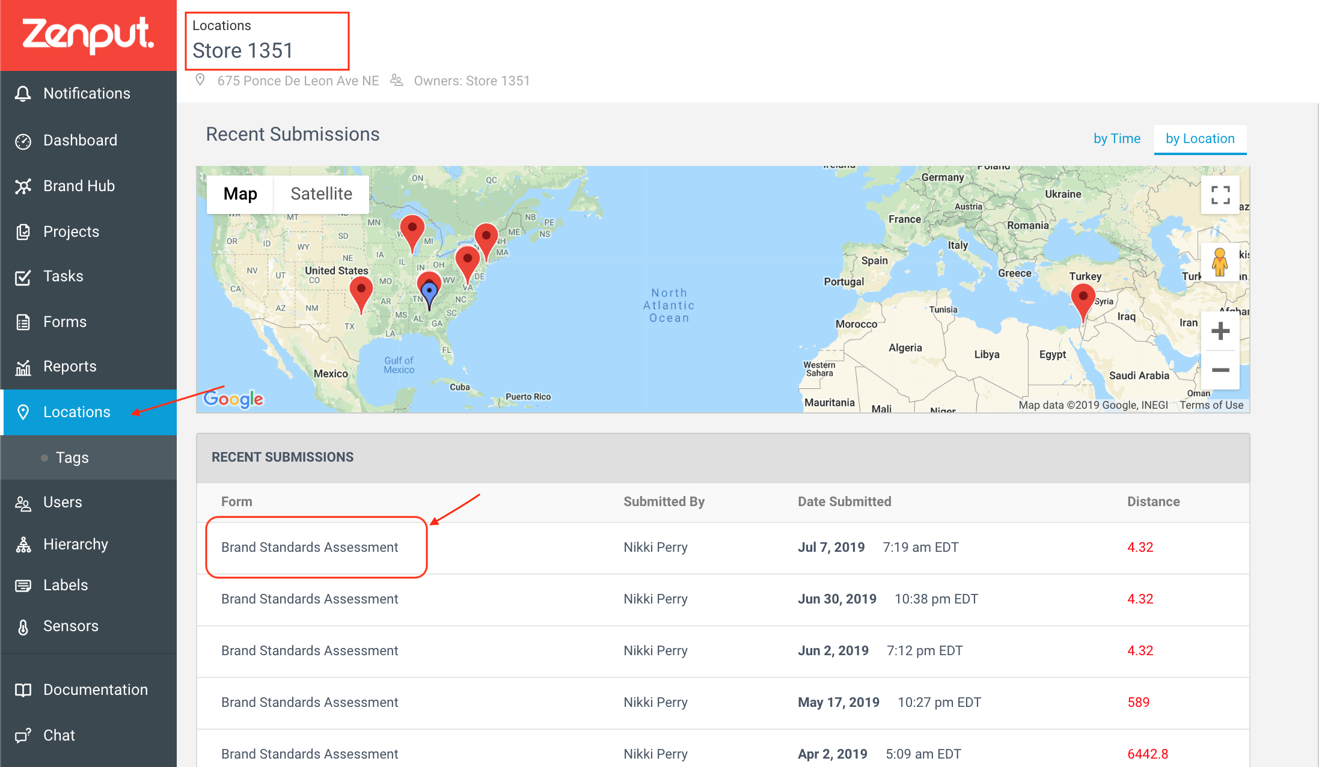Click the Users icon

tap(23, 503)
